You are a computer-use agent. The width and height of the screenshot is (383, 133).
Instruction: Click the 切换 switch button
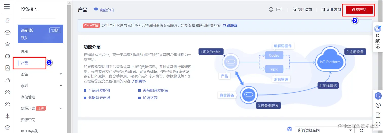[55, 30]
